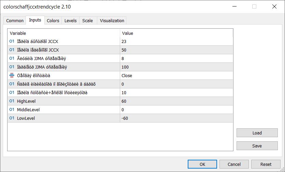Viewport: 285px width, 172px height.
Task: Close the colorschaffjccxtrendcycle dialog window
Action: coord(274,6)
